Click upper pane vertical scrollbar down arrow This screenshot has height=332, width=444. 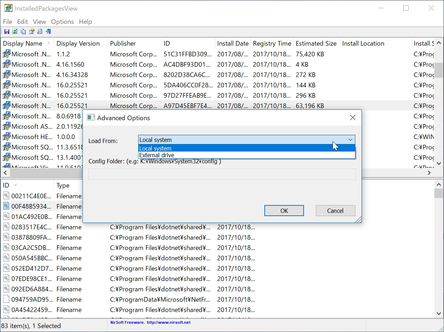(439, 163)
